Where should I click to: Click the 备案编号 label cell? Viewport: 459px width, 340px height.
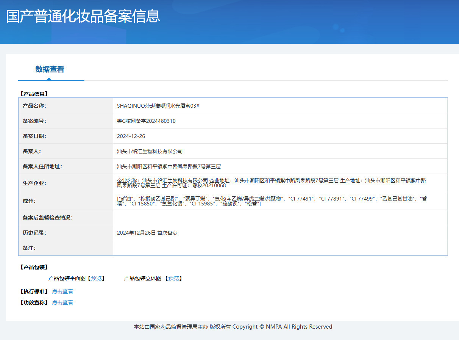tap(66, 121)
